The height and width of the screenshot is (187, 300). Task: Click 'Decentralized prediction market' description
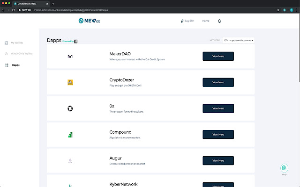click(x=127, y=164)
